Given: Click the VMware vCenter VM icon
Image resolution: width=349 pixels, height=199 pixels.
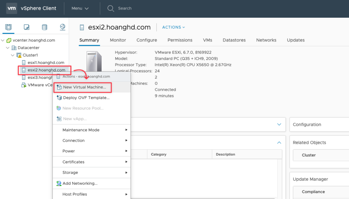Looking at the screenshot, I should coord(24,85).
